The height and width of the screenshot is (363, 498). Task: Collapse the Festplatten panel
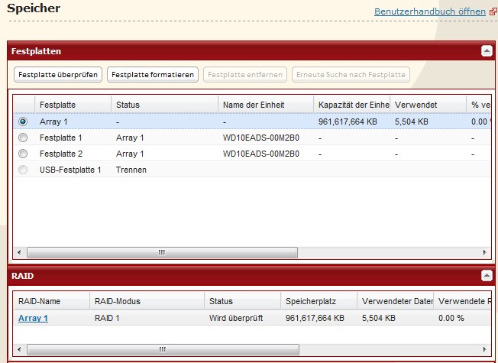click(487, 51)
